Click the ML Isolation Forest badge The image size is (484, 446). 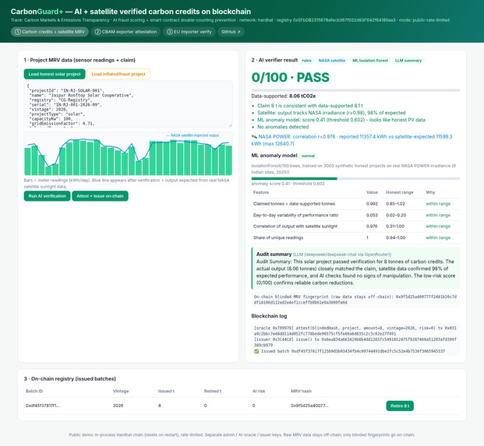[370, 61]
